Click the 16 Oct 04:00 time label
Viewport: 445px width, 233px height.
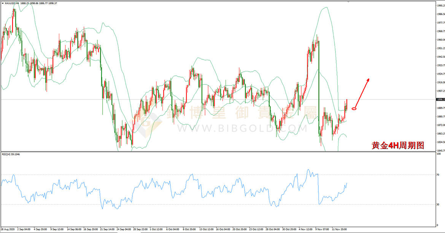[223, 229]
